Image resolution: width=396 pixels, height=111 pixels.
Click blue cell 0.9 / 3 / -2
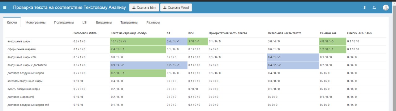click(x=138, y=65)
